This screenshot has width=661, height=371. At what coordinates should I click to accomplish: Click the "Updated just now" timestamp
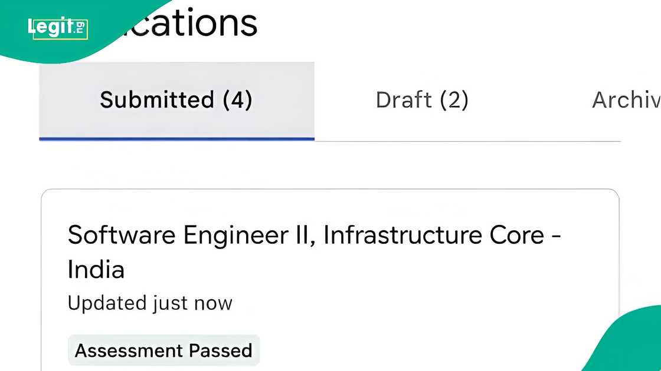click(x=150, y=303)
